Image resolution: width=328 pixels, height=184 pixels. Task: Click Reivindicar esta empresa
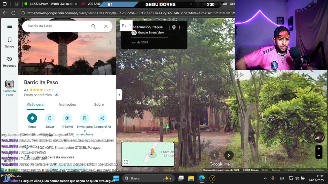click(x=55, y=157)
